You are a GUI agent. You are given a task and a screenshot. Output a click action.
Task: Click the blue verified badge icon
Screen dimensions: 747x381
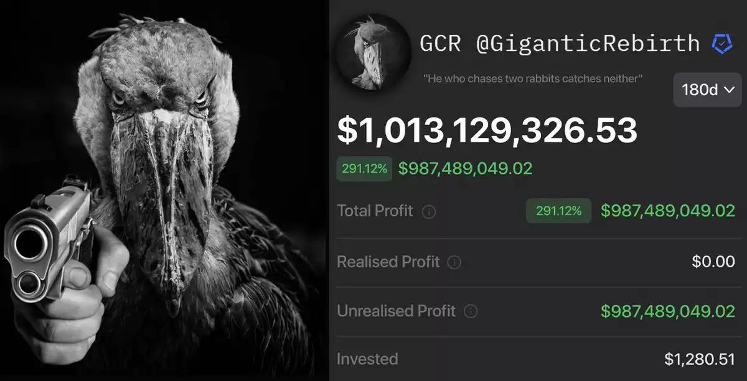722,44
